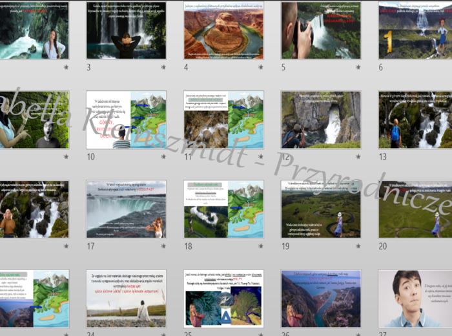The width and height of the screenshot is (452, 336).
Task: Click slide number label 10
Action: [x=91, y=157]
